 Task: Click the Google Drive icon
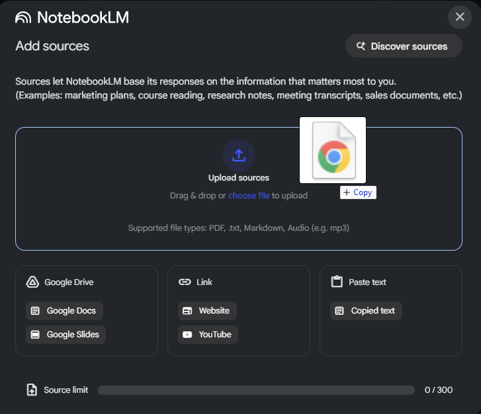[32, 282]
